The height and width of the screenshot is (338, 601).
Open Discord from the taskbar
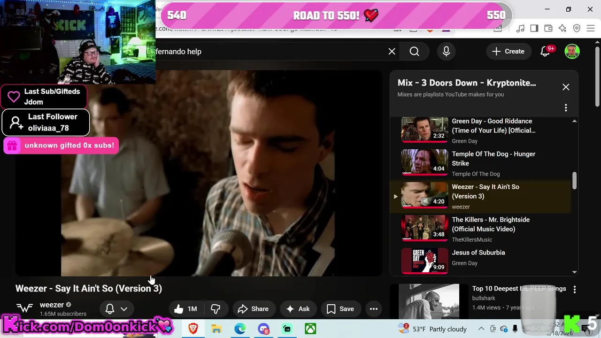(263, 329)
